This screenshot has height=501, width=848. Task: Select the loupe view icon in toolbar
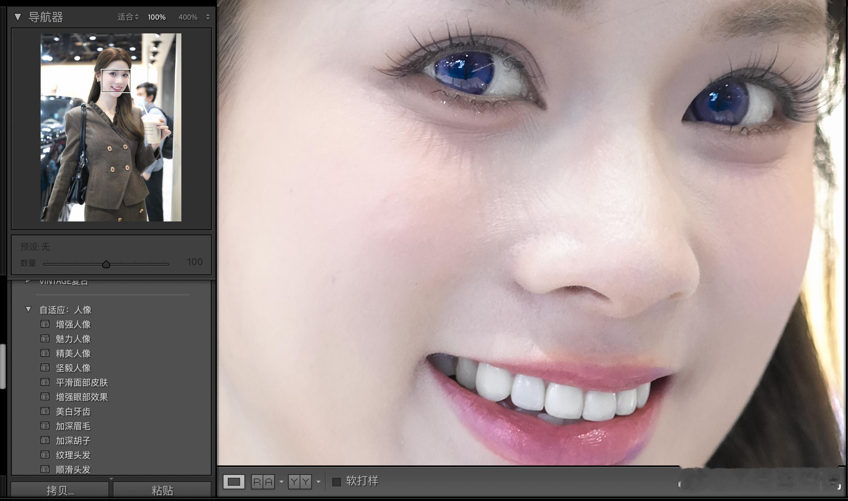point(234,482)
